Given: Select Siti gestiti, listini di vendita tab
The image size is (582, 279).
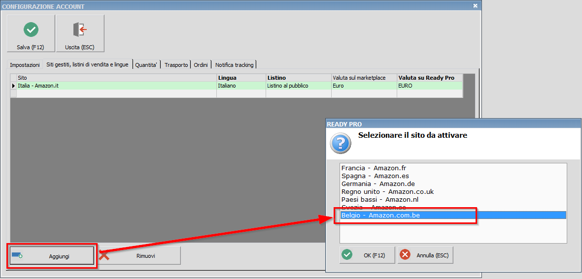Looking at the screenshot, I should point(88,64).
